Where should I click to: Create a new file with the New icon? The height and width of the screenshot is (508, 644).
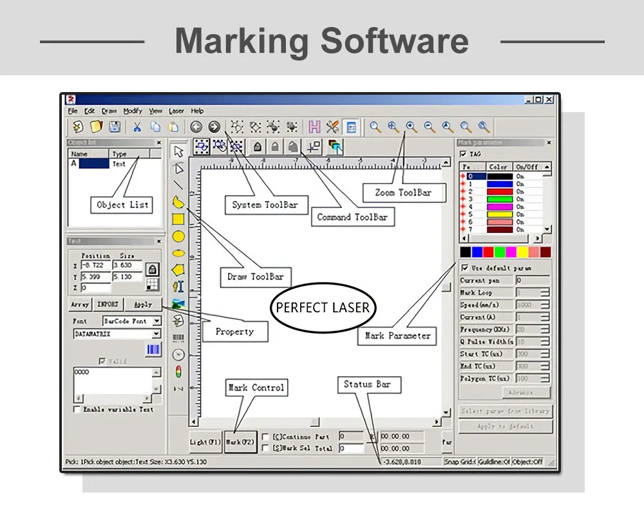tap(78, 127)
